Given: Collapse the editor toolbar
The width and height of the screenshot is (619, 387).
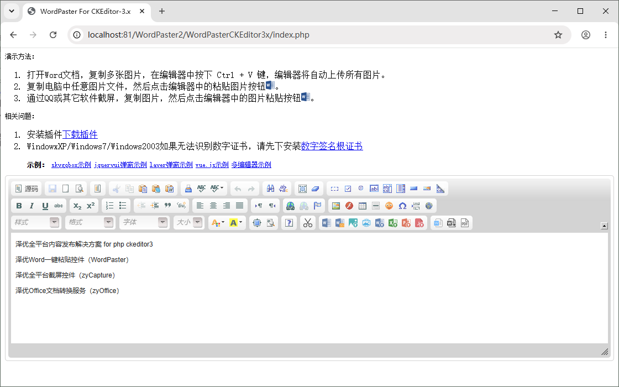Looking at the screenshot, I should [x=604, y=226].
